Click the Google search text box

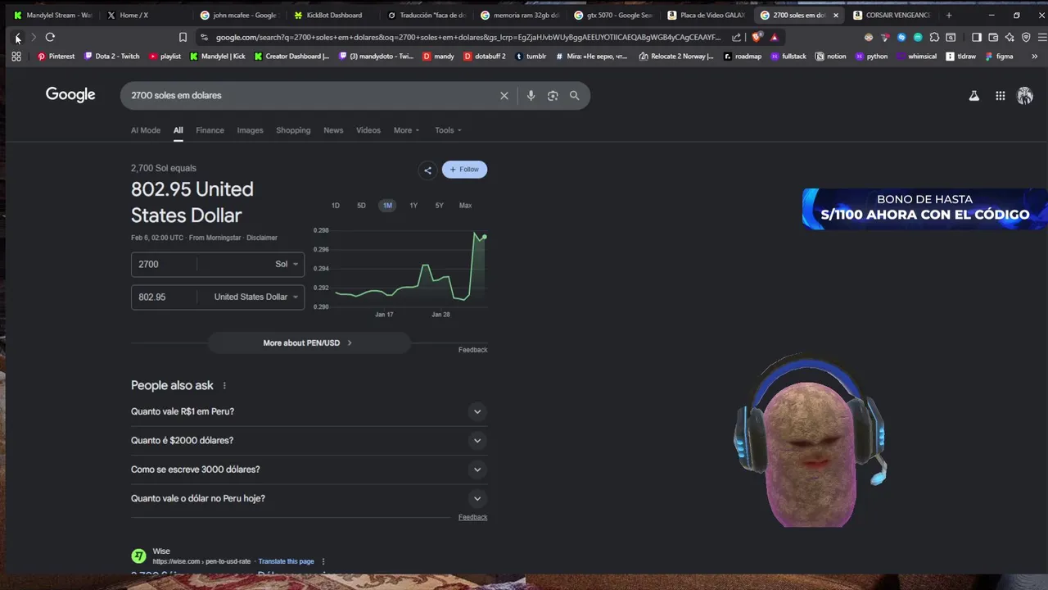tap(311, 96)
